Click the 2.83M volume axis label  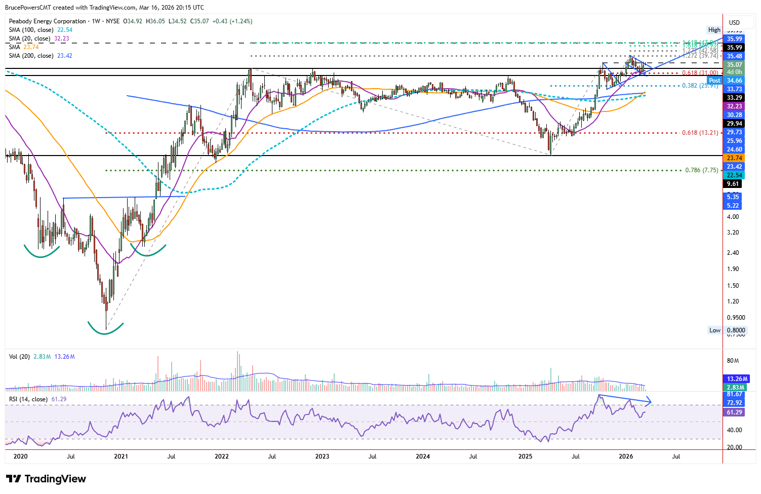click(736, 388)
